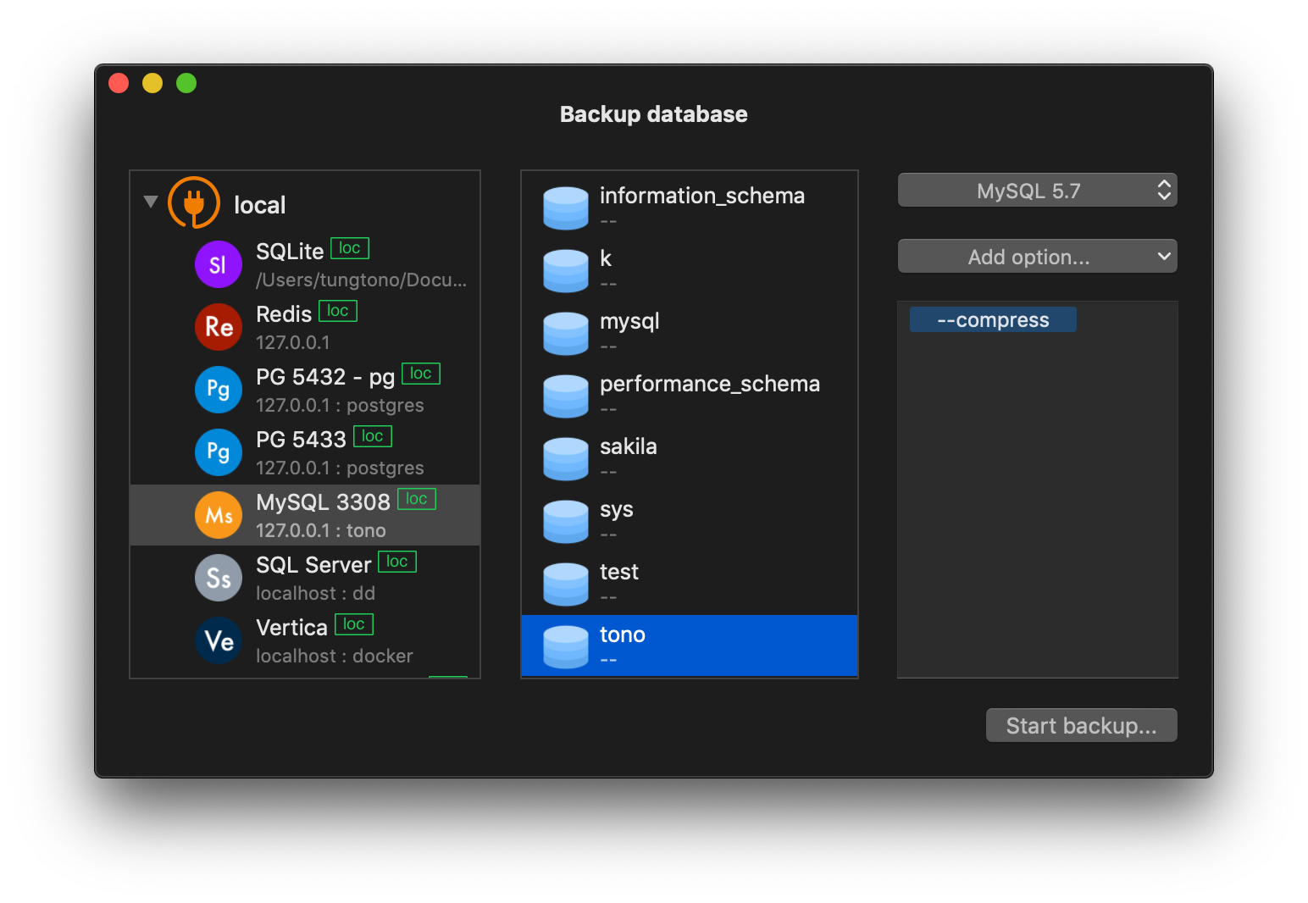The width and height of the screenshot is (1308, 903).
Task: Select the --compress option tag
Action: point(993,319)
